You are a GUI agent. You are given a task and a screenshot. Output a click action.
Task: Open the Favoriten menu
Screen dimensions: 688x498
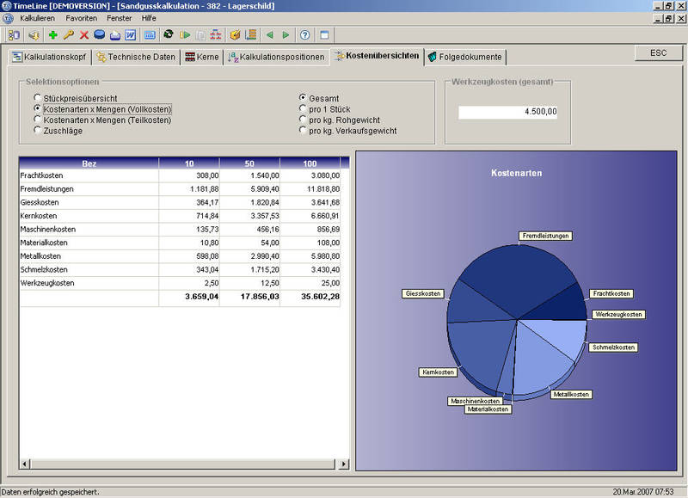82,18
